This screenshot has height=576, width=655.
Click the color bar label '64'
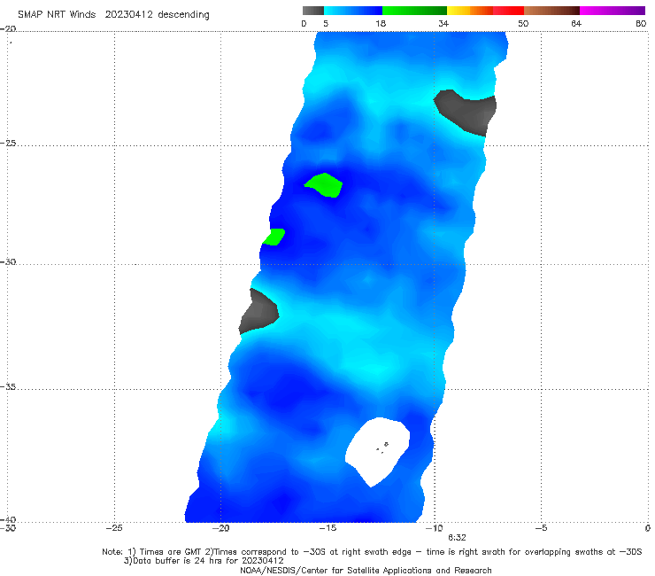(576, 23)
